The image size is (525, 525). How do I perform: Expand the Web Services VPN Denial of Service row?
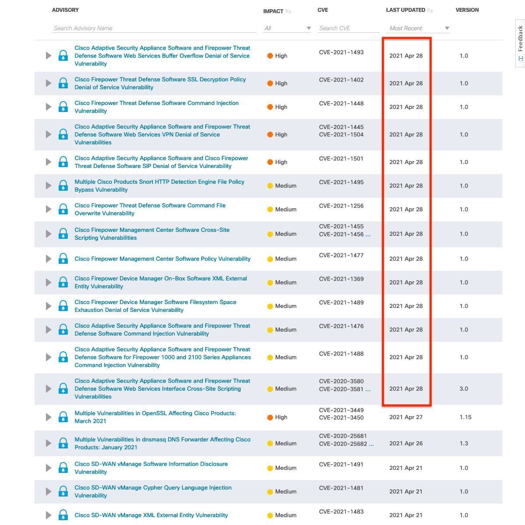click(x=49, y=134)
